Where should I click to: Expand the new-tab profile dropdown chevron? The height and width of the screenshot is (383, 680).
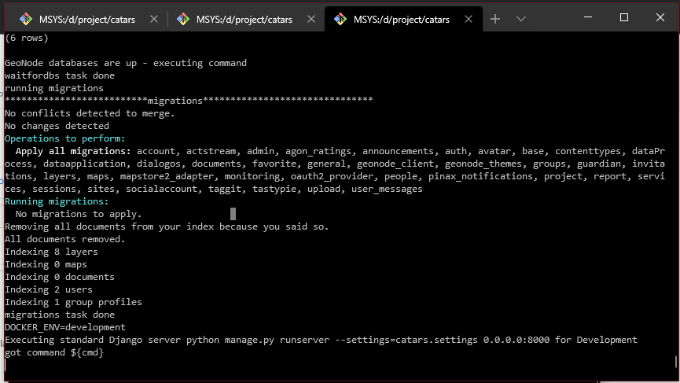[521, 19]
